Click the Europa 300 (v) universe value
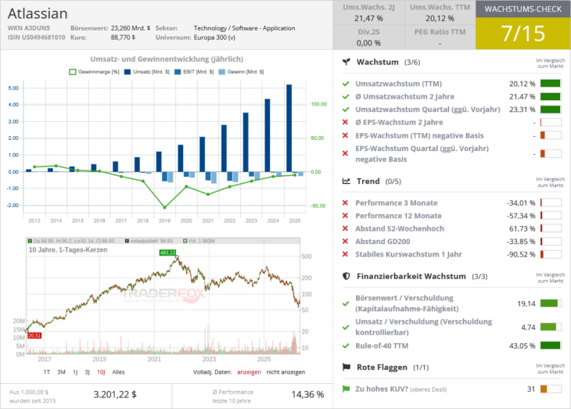Viewport: 571px width, 409px height. (x=214, y=38)
